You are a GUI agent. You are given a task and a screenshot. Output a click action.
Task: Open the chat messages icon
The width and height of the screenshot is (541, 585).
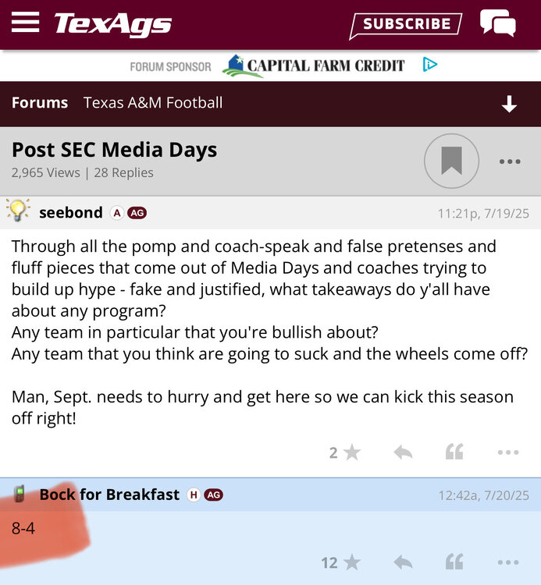(497, 23)
